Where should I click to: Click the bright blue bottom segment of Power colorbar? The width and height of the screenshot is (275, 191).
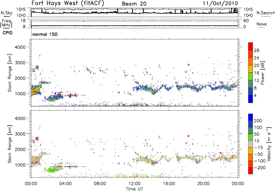(x=251, y=99)
